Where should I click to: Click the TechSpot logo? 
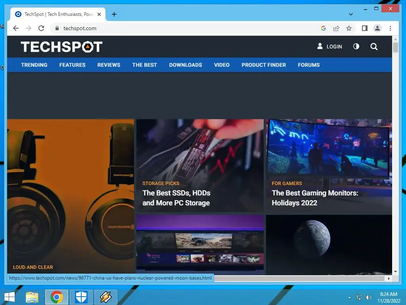coord(61,47)
